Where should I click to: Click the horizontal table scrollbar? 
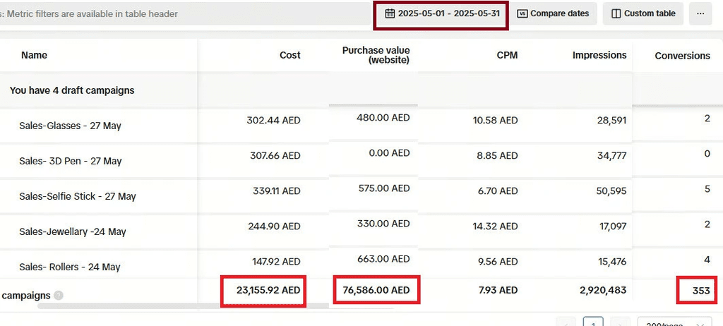tap(184, 306)
